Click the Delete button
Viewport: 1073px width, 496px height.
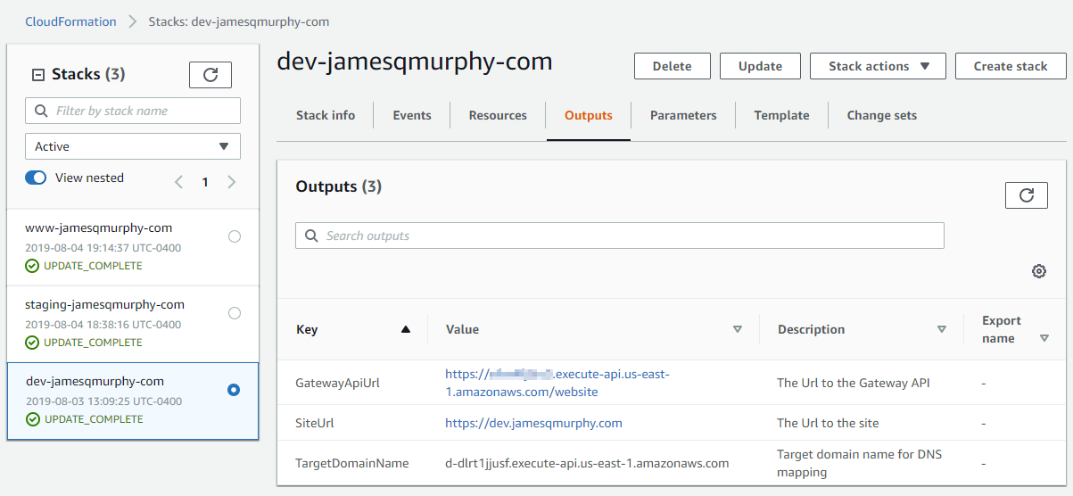point(673,66)
